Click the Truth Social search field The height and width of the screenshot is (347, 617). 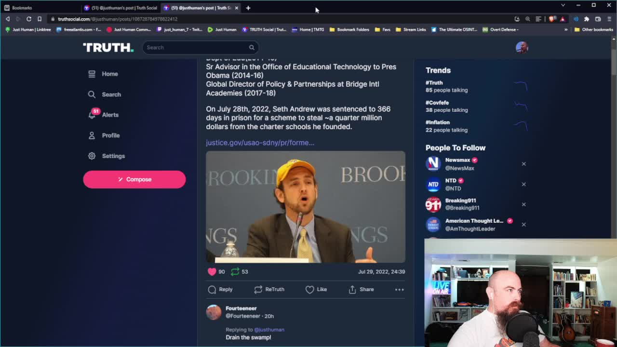200,47
